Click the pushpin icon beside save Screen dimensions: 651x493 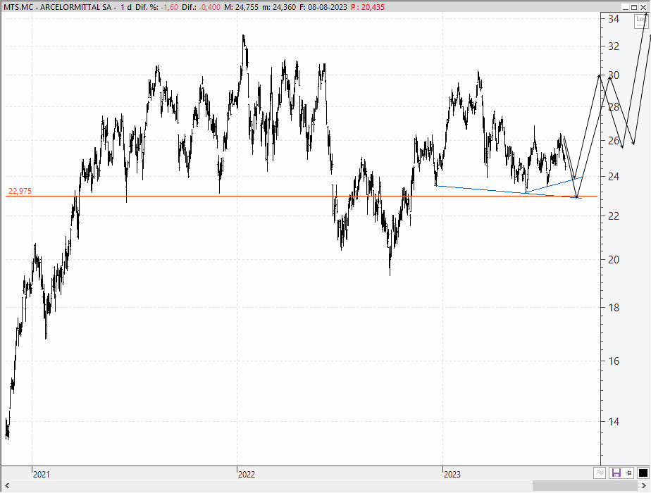click(629, 473)
